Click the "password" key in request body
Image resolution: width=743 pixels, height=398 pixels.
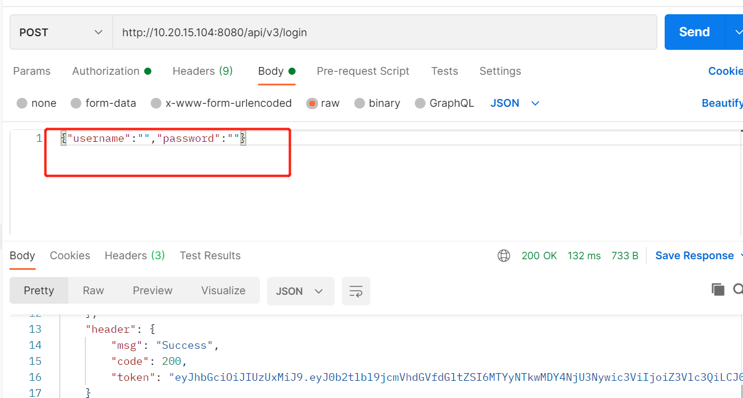coord(188,138)
